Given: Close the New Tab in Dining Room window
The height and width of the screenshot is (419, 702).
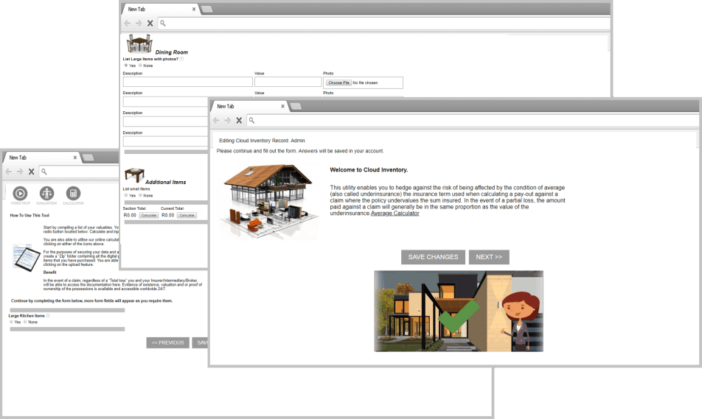Looking at the screenshot, I should point(194,9).
